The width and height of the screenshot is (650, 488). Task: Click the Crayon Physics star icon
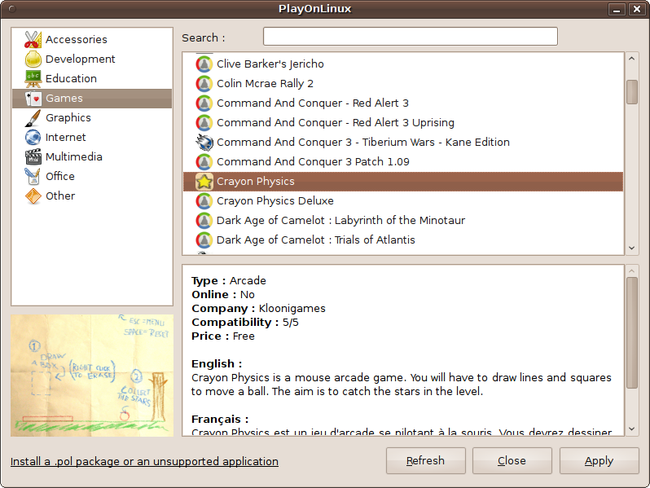(x=204, y=181)
